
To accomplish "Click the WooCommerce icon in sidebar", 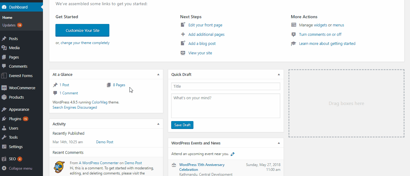I will pos(4,88).
